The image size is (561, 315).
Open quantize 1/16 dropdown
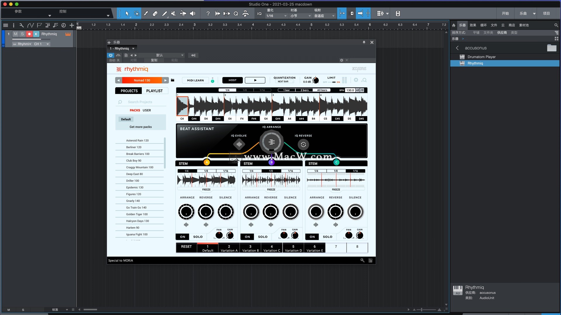276,16
